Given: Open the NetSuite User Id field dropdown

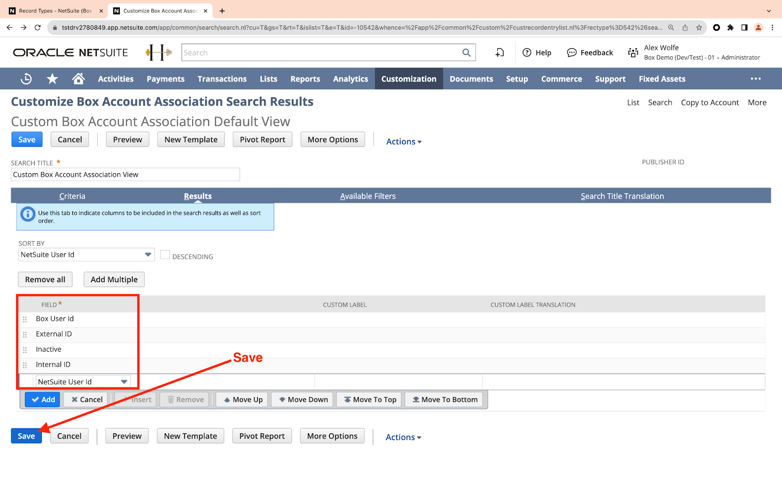Looking at the screenshot, I should point(124,382).
